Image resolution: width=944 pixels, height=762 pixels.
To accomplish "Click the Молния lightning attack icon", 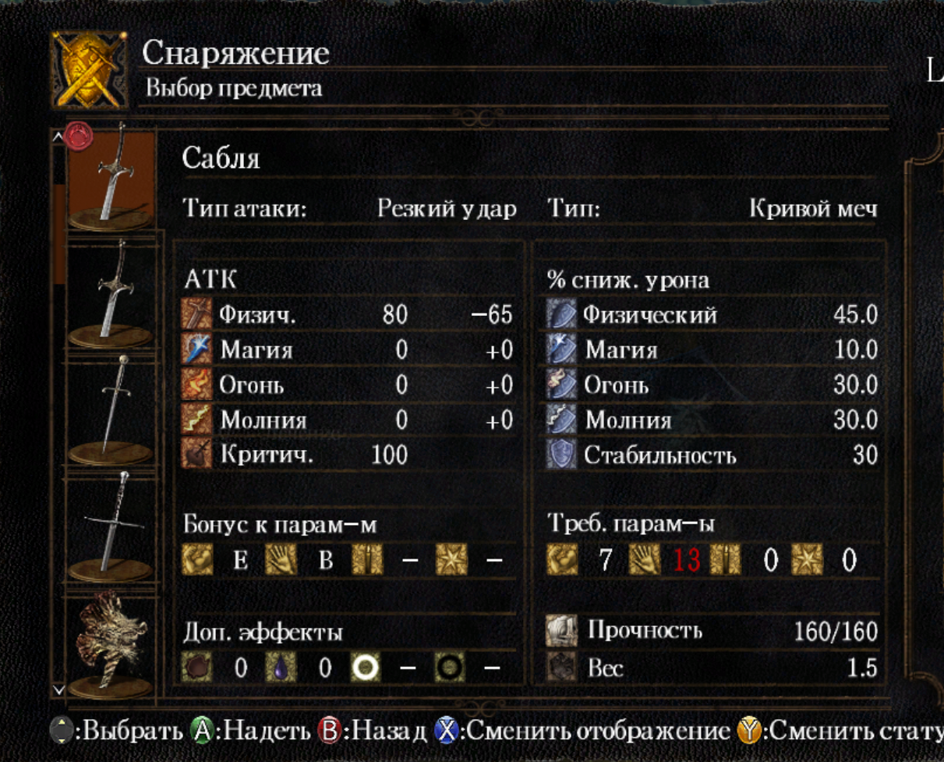I will click(197, 420).
